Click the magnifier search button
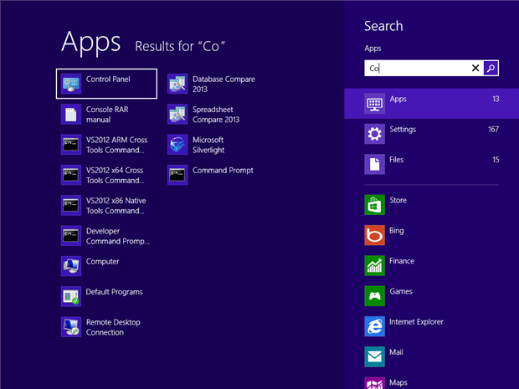 [x=491, y=68]
